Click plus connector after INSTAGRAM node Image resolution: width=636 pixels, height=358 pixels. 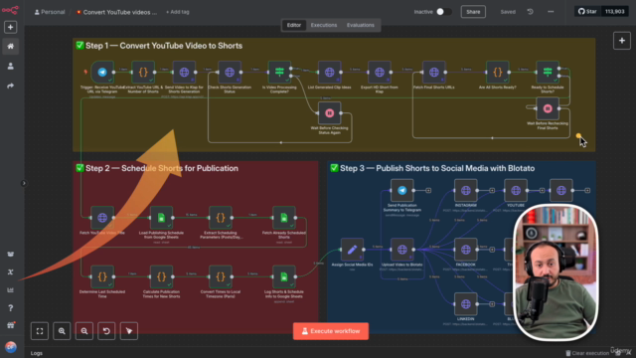pos(492,190)
